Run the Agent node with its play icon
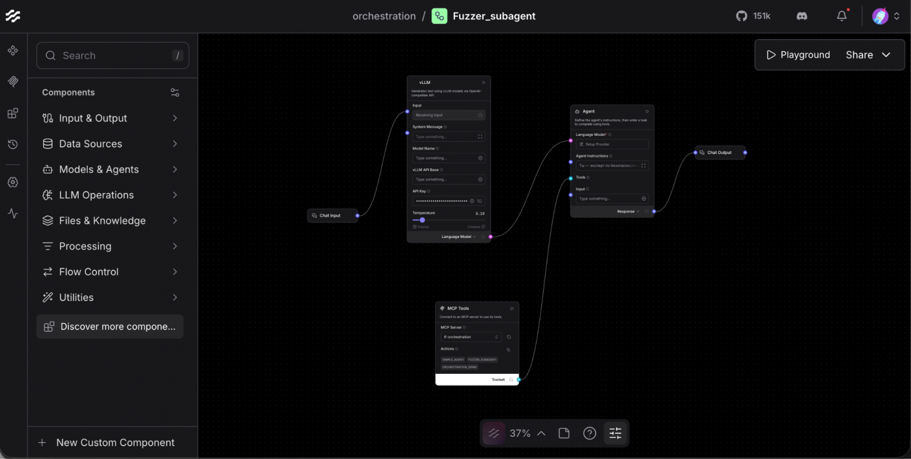The width and height of the screenshot is (911, 459). point(647,111)
